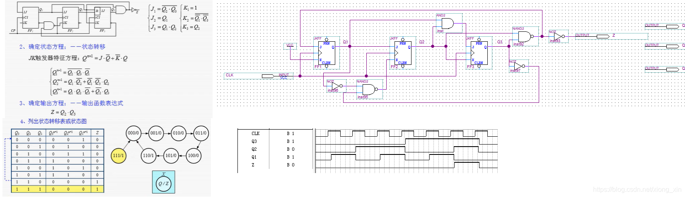The width and height of the screenshot is (685, 197).
Task: Click the FF1 block in top-left circuit
Action: (30, 19)
